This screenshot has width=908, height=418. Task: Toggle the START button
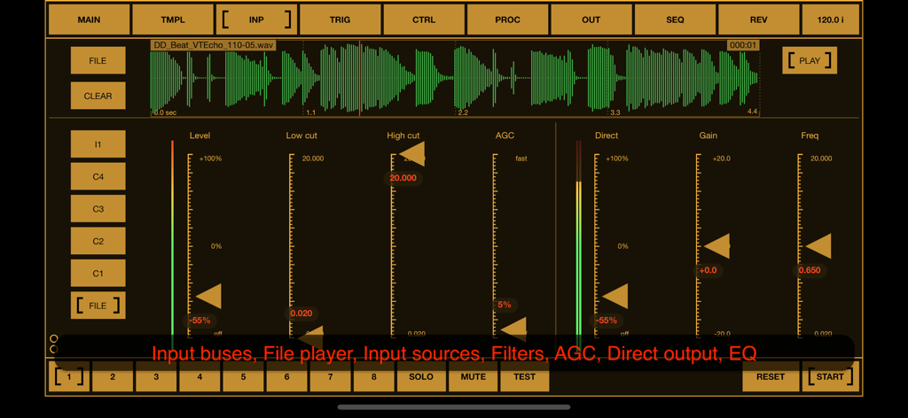point(830,377)
